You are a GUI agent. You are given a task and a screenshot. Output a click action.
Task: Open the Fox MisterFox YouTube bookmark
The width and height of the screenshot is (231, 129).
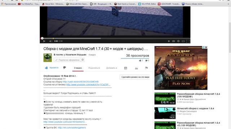click(x=29, y=4)
